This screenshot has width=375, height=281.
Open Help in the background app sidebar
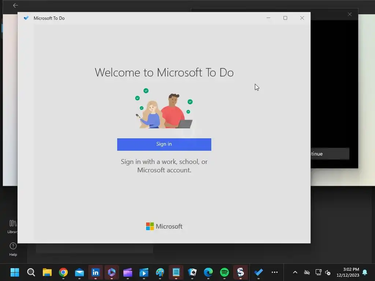coord(13,250)
